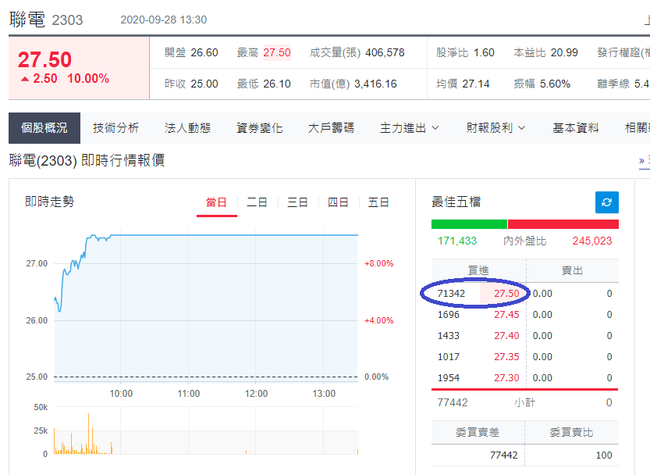Click the 委買賣差 header
Screen dimensions: 650x475
click(x=478, y=432)
